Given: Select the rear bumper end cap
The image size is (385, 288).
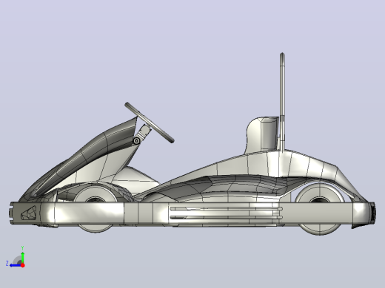Looking at the screenshot, I should [x=372, y=213].
